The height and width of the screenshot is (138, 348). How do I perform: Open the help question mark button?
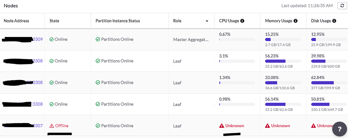pyautogui.click(x=340, y=129)
